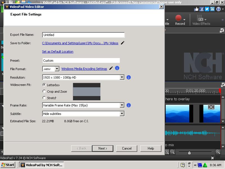Click the taskbar clock showing 8:36 AM
Viewport: 225px width, 169px height.
[215, 165]
